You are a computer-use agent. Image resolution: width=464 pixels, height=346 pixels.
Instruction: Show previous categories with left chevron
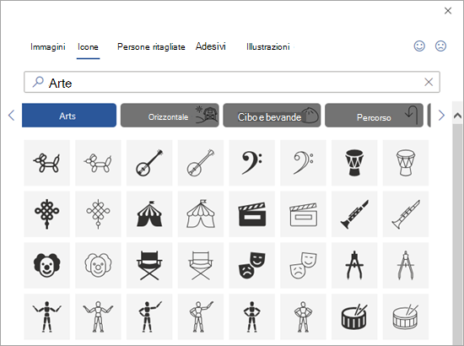click(11, 115)
